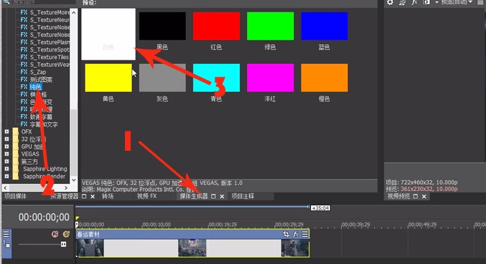Select the 灰色 gray preset
Screen dimensions: 486x264
coord(162,78)
